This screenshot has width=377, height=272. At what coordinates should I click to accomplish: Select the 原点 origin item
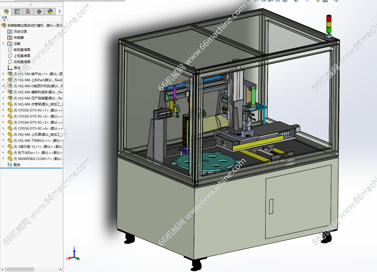(17, 68)
